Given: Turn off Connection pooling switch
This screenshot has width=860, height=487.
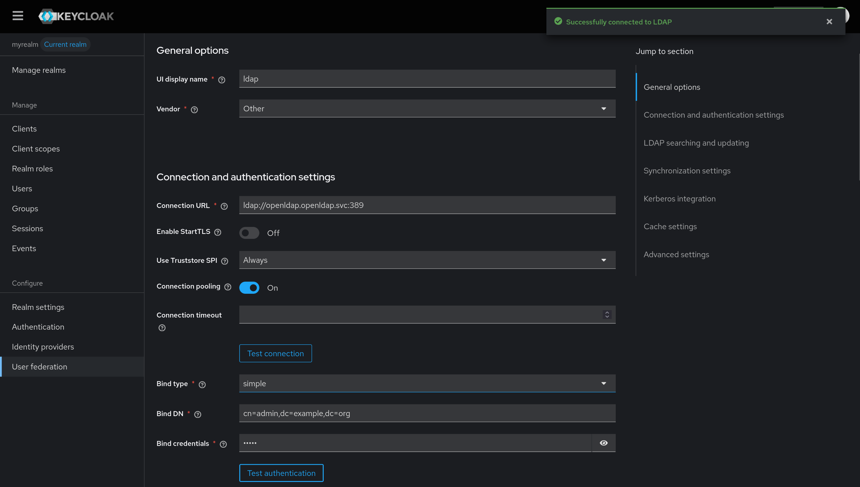Looking at the screenshot, I should [249, 288].
